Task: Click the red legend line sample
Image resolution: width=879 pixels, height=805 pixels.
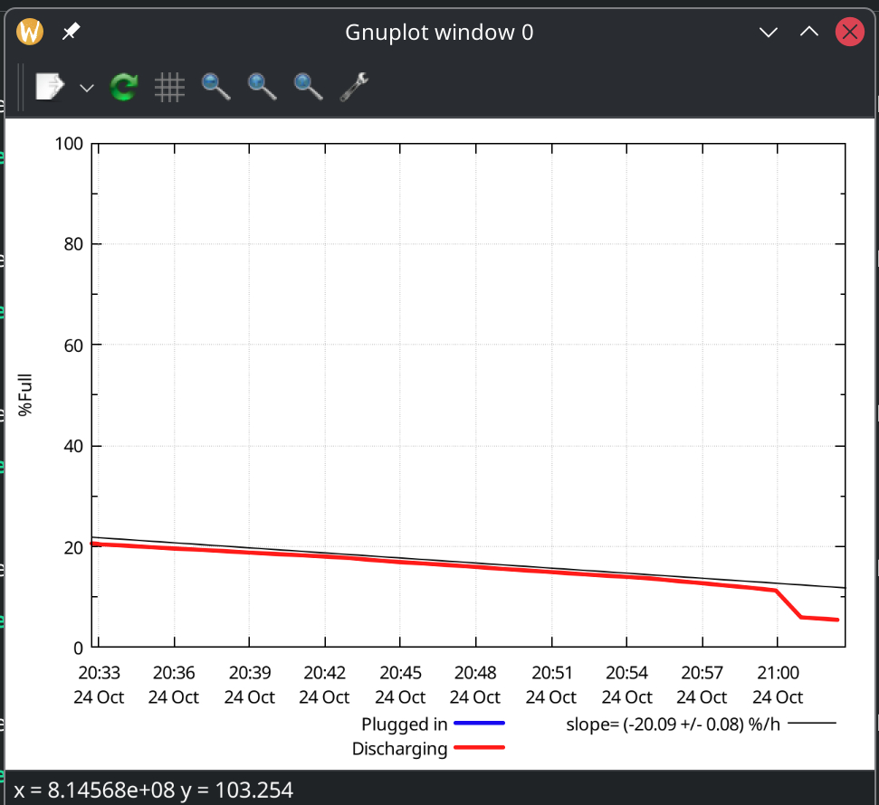Action: [479, 748]
